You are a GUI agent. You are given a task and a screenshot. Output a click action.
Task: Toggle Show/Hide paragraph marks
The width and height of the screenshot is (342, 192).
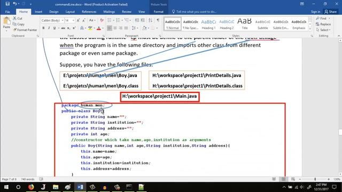[158, 20]
